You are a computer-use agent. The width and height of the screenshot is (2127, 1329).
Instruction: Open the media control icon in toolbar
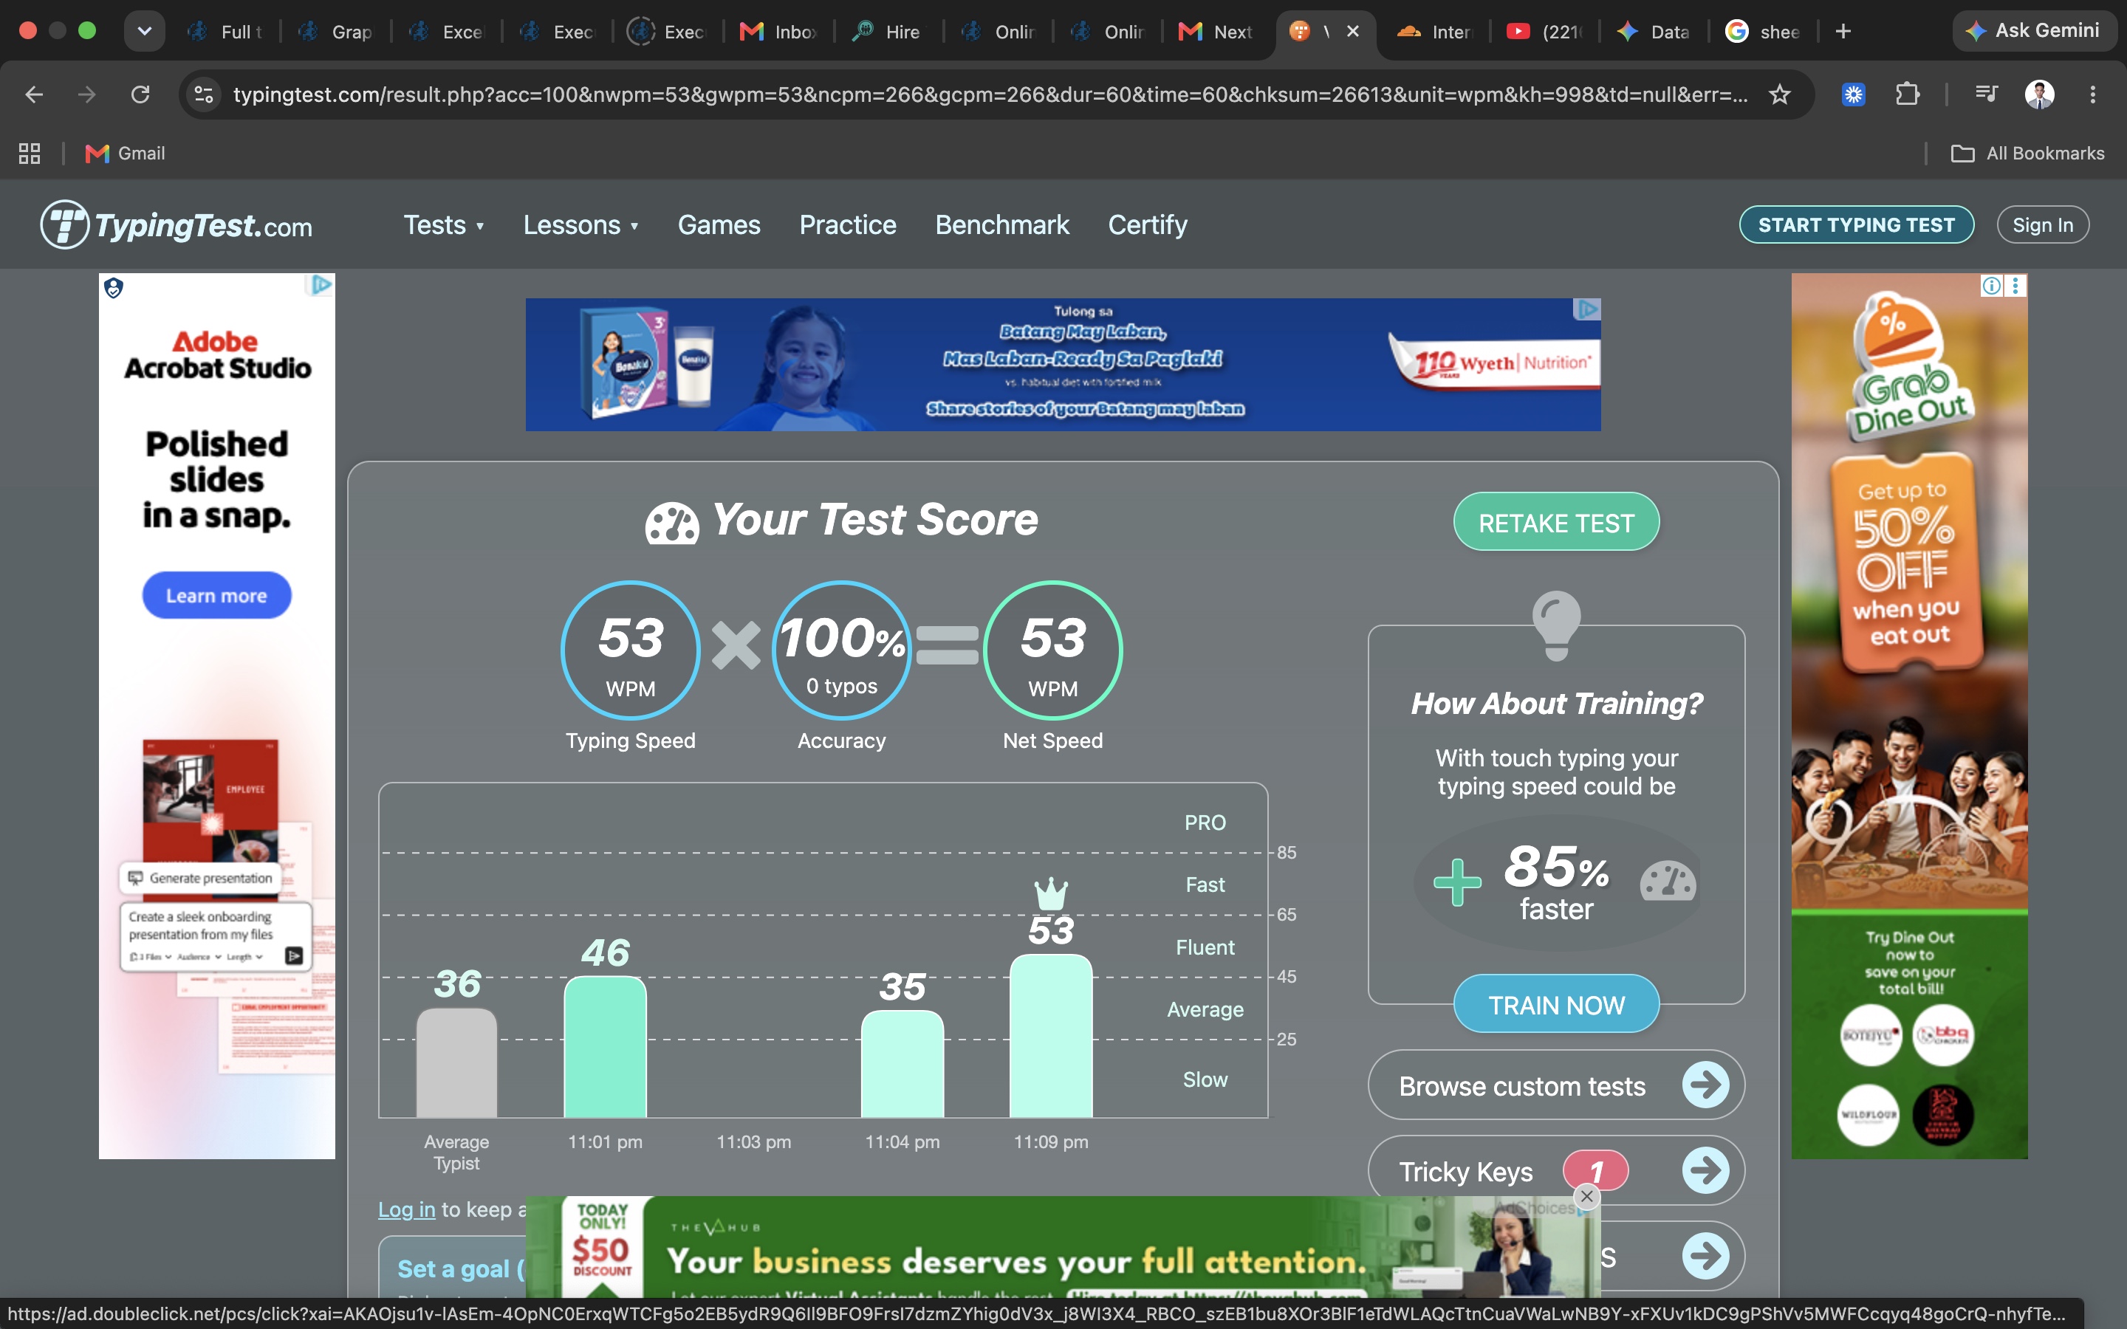[x=1987, y=93]
